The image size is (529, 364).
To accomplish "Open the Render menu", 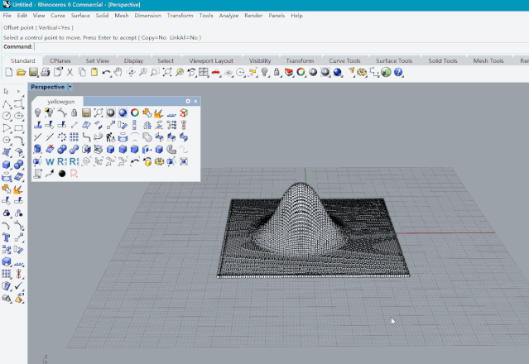I will (x=253, y=16).
